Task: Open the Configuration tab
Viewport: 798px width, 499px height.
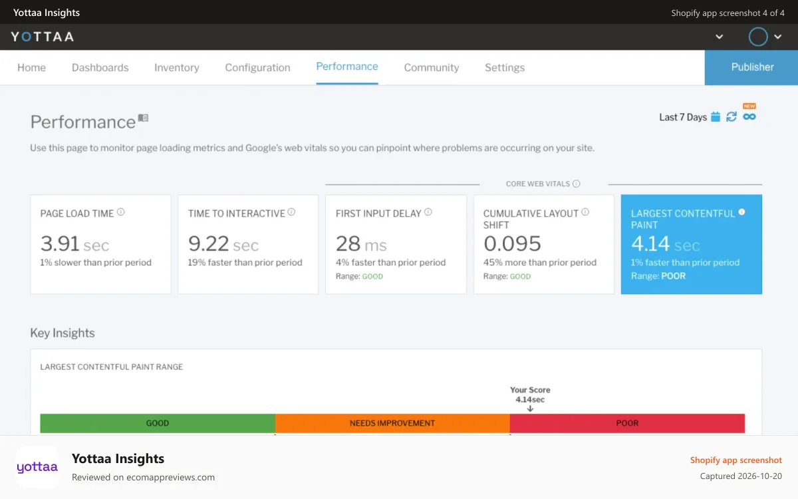Action: coord(257,67)
